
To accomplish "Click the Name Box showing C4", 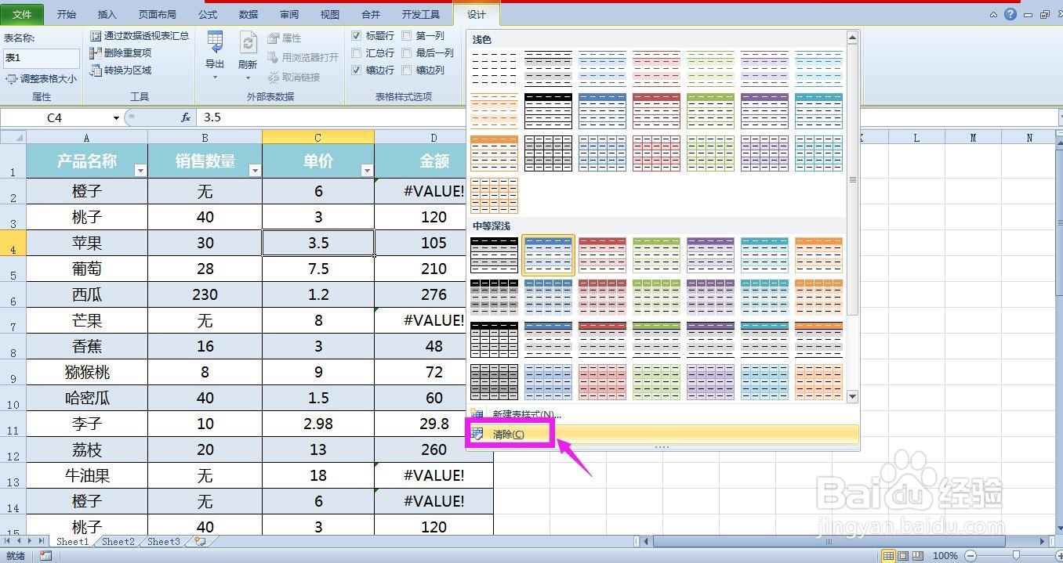I will pyautogui.click(x=55, y=117).
